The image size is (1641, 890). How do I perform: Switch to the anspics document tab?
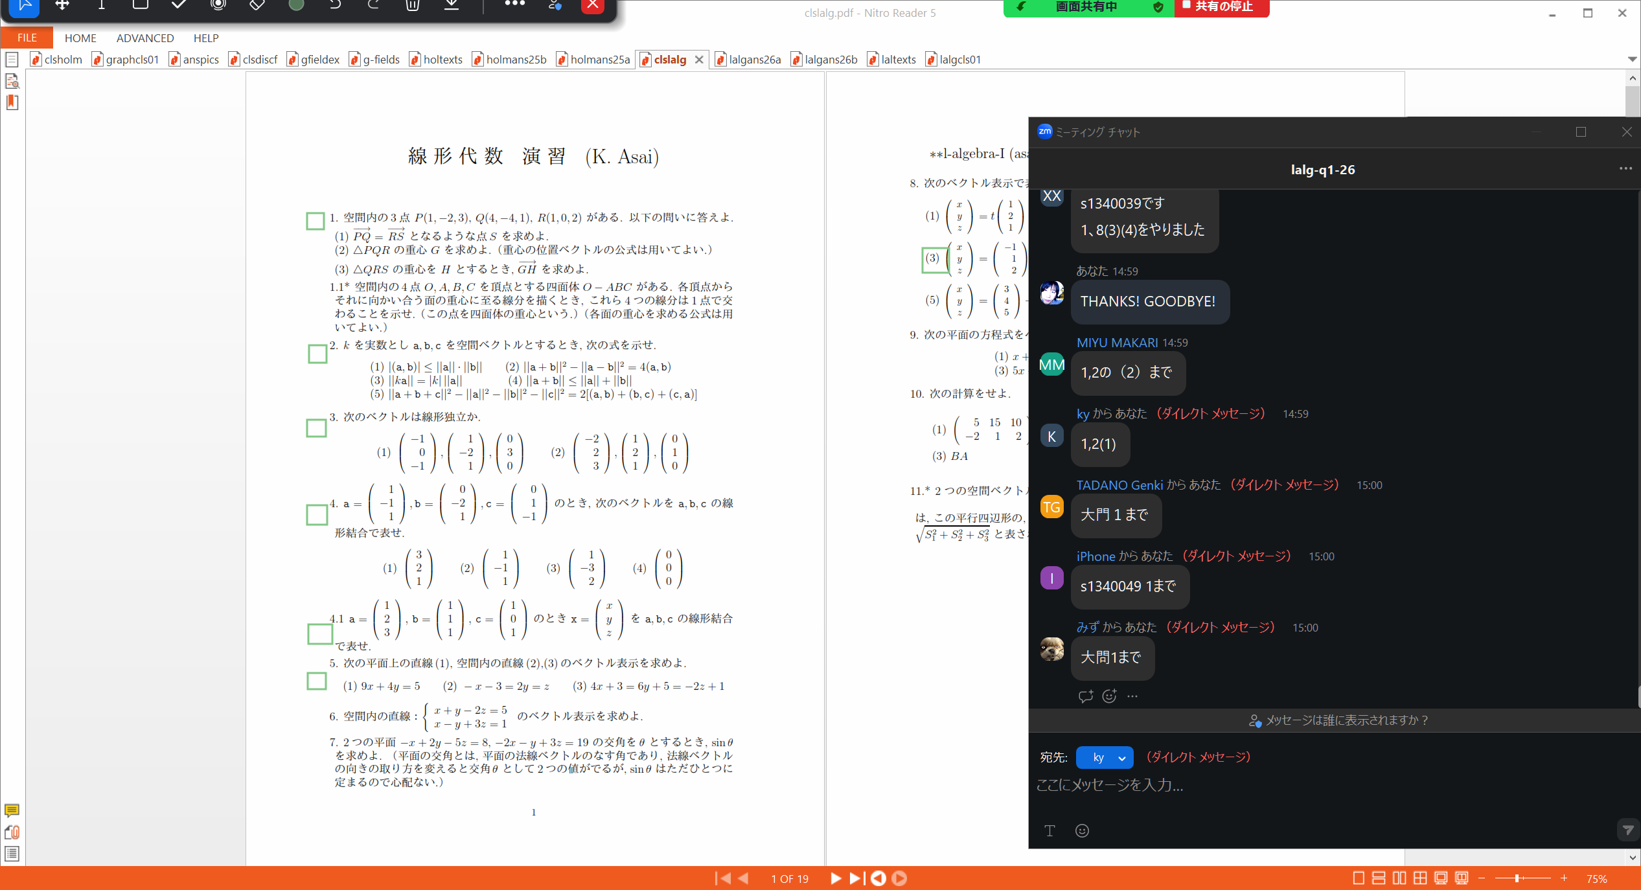pyautogui.click(x=194, y=60)
